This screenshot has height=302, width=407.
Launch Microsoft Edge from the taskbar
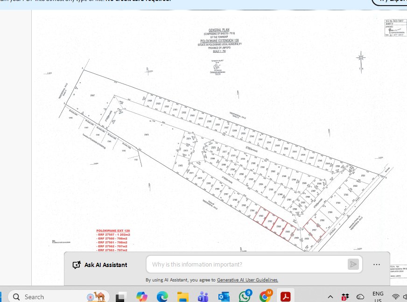point(162,296)
